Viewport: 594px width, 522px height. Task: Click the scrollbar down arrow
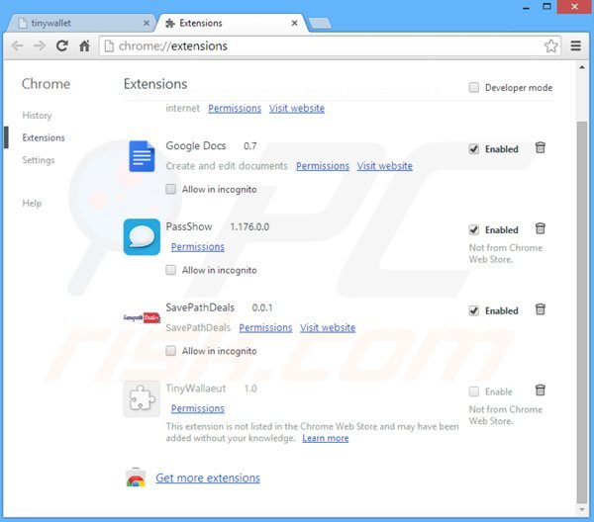[582, 509]
